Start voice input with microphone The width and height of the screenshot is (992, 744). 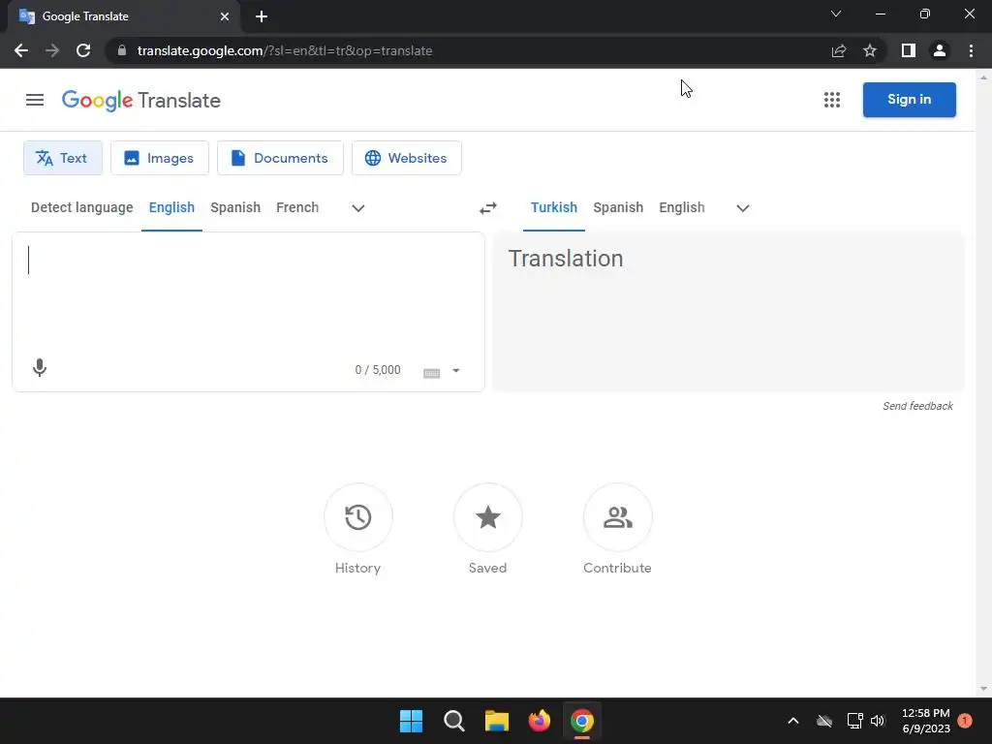[x=39, y=368]
